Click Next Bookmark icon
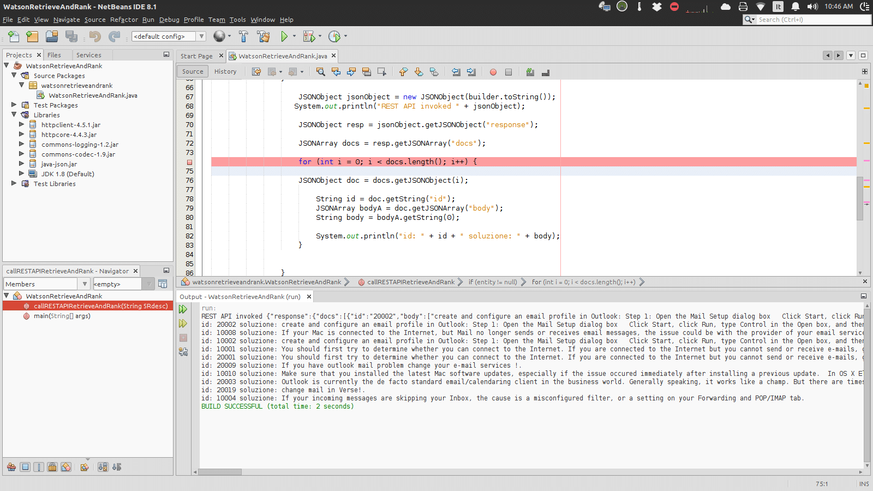 (418, 72)
